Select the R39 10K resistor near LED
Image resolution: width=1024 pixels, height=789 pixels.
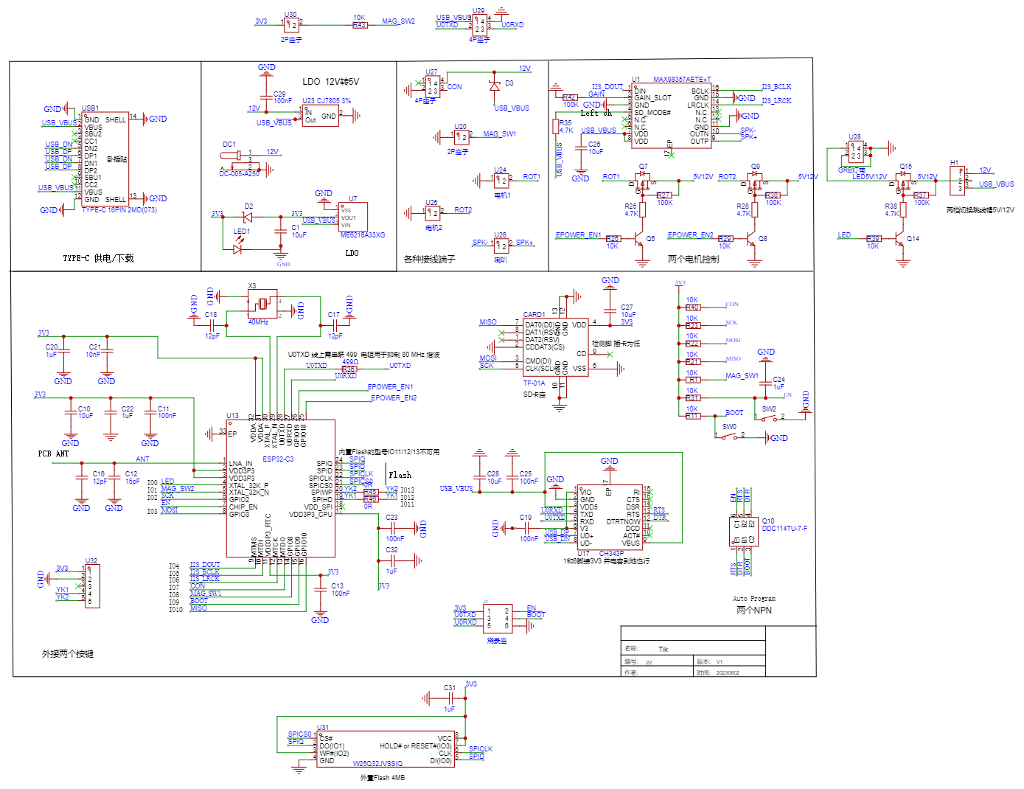click(x=874, y=239)
